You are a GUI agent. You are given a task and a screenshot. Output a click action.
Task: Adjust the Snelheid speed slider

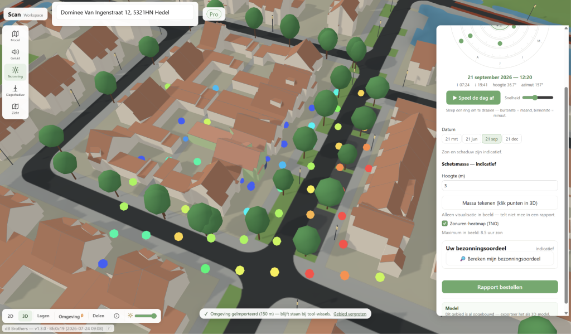coord(538,98)
